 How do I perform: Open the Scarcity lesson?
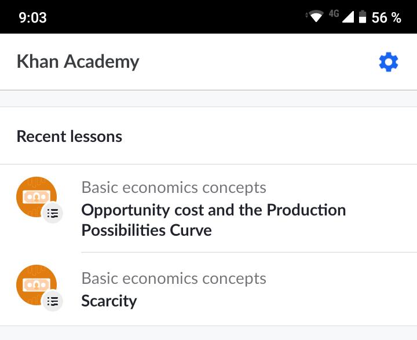109,301
